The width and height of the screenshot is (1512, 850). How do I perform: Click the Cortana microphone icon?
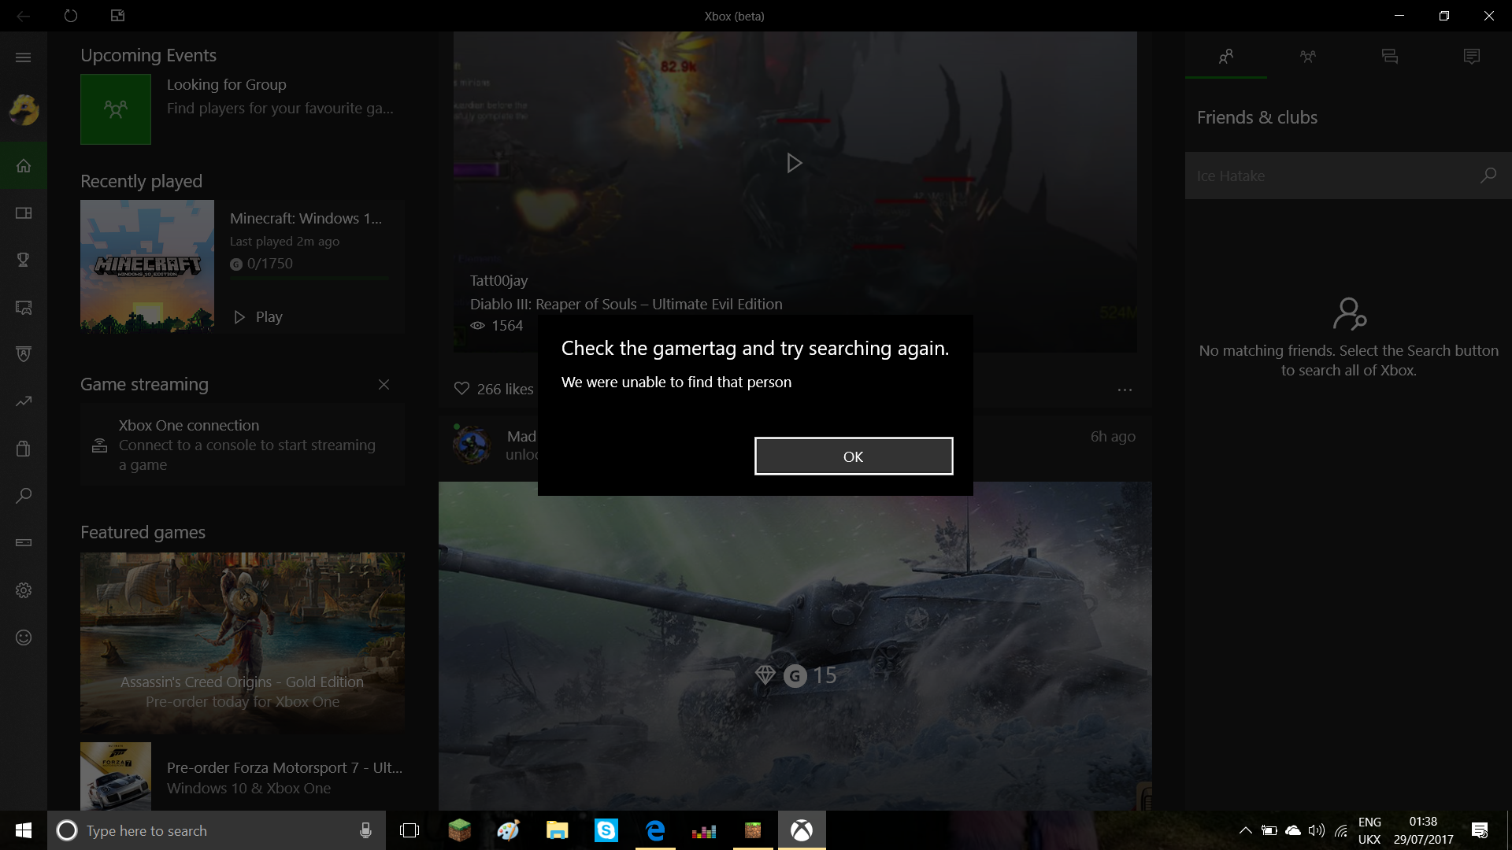(x=365, y=830)
